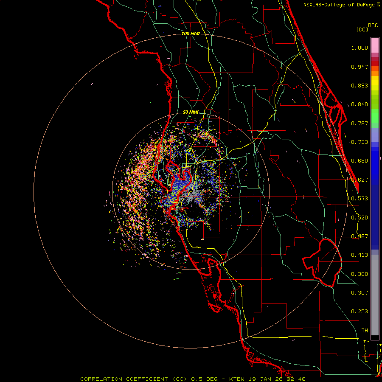Click the 0.573 scale value
Image resolution: width=382 pixels, height=382 pixels.
pyautogui.click(x=360, y=199)
